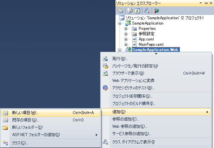This screenshot has height=148, width=214.
Task: Open the Solution Explorer window position dropdown
Action: coord(201,3)
